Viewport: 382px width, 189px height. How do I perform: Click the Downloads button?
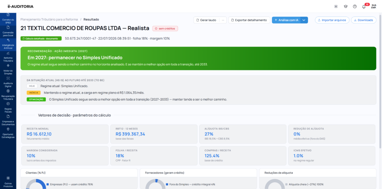point(363,20)
